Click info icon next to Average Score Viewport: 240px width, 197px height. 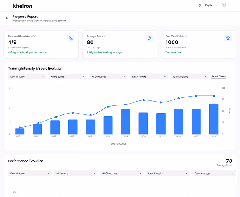pos(105,36)
